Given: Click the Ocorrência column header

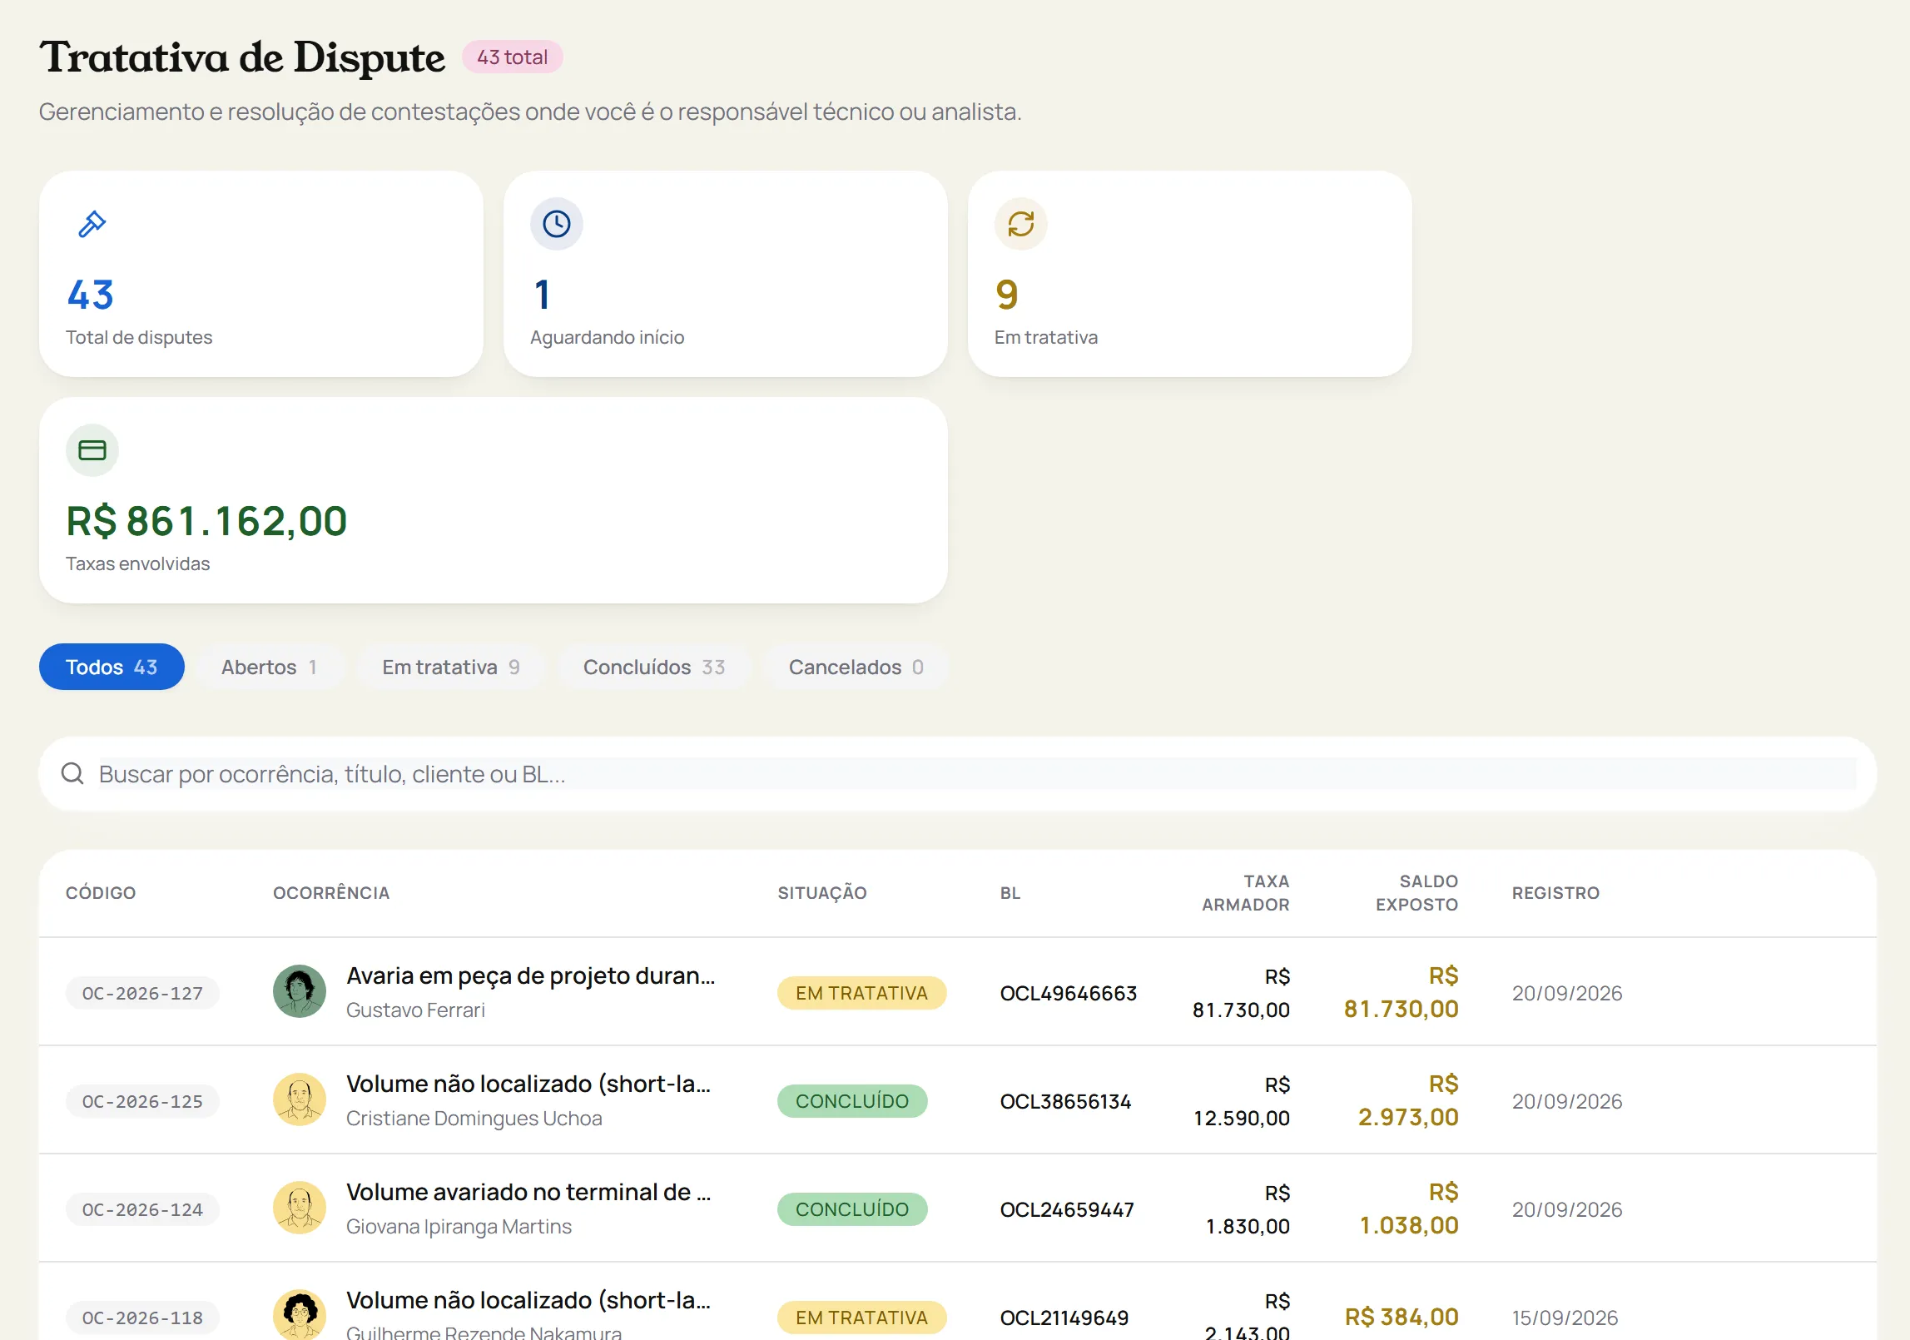Looking at the screenshot, I should pos(331,893).
